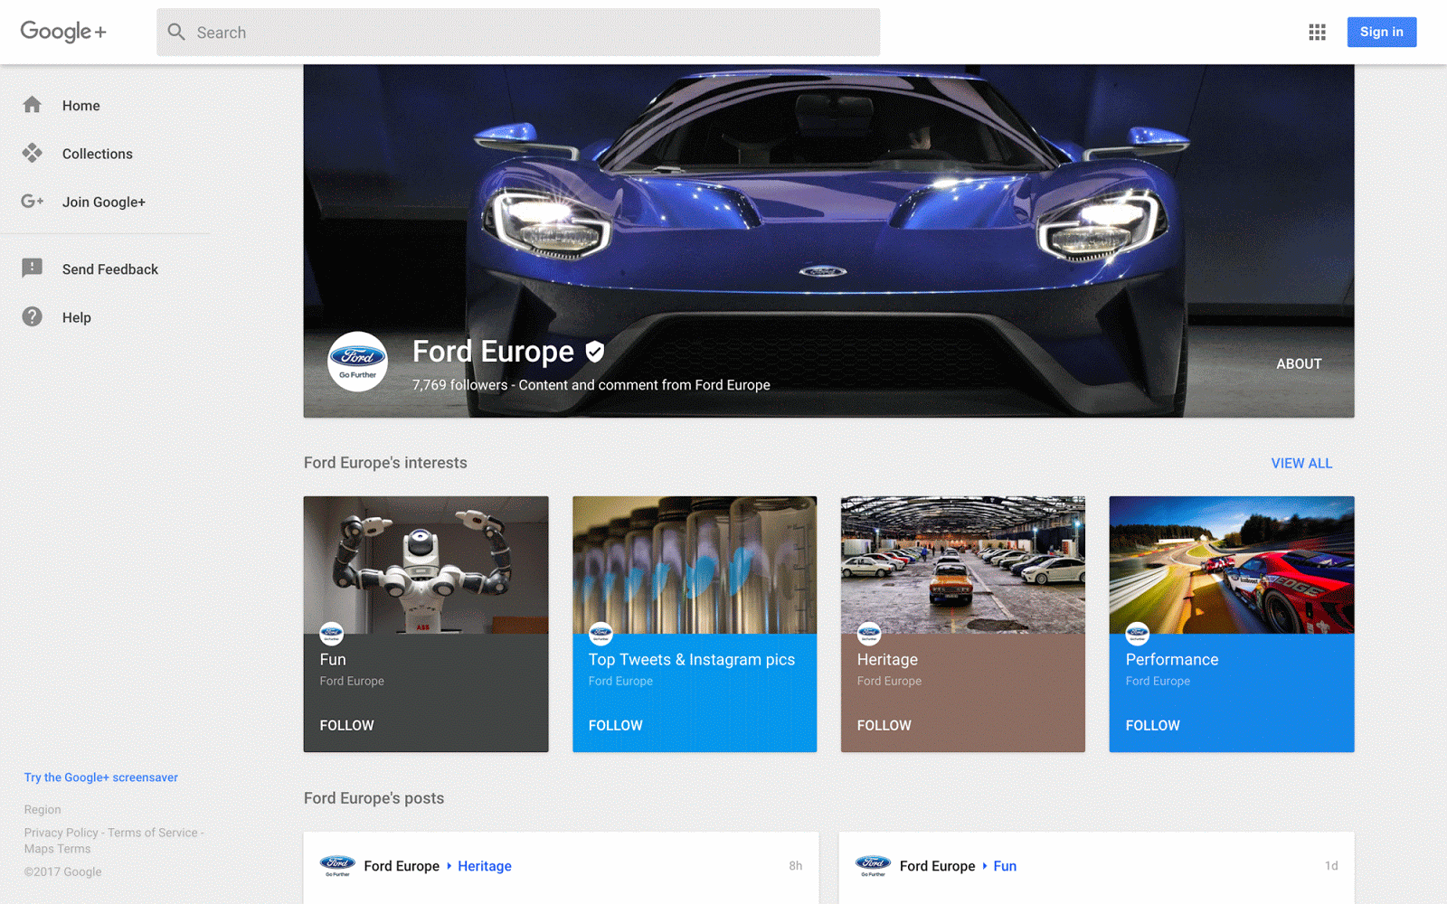Image resolution: width=1447 pixels, height=904 pixels.
Task: Open the Heritage collection thumbnail
Action: click(963, 564)
